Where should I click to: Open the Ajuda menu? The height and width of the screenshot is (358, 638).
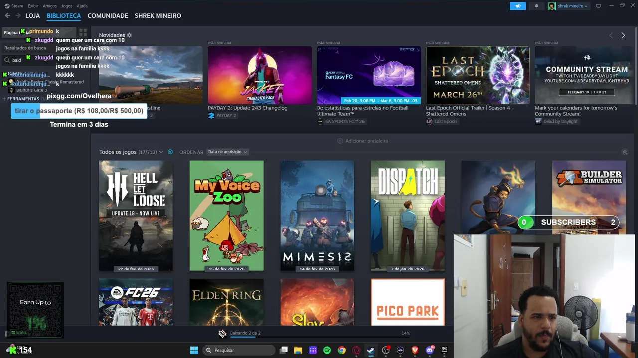click(x=82, y=6)
